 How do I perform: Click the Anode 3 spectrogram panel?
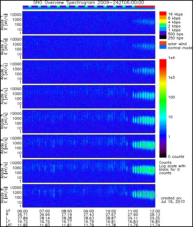[x=89, y=72]
